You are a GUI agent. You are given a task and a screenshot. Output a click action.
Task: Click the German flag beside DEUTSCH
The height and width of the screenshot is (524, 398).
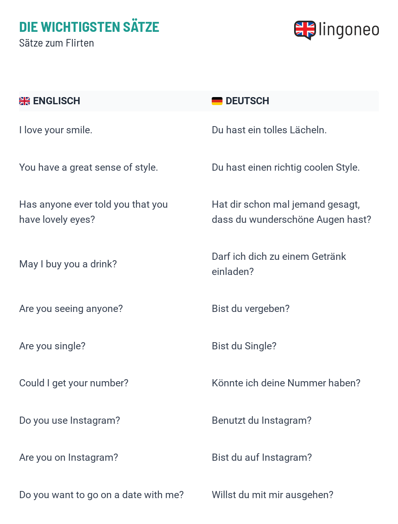[217, 101]
